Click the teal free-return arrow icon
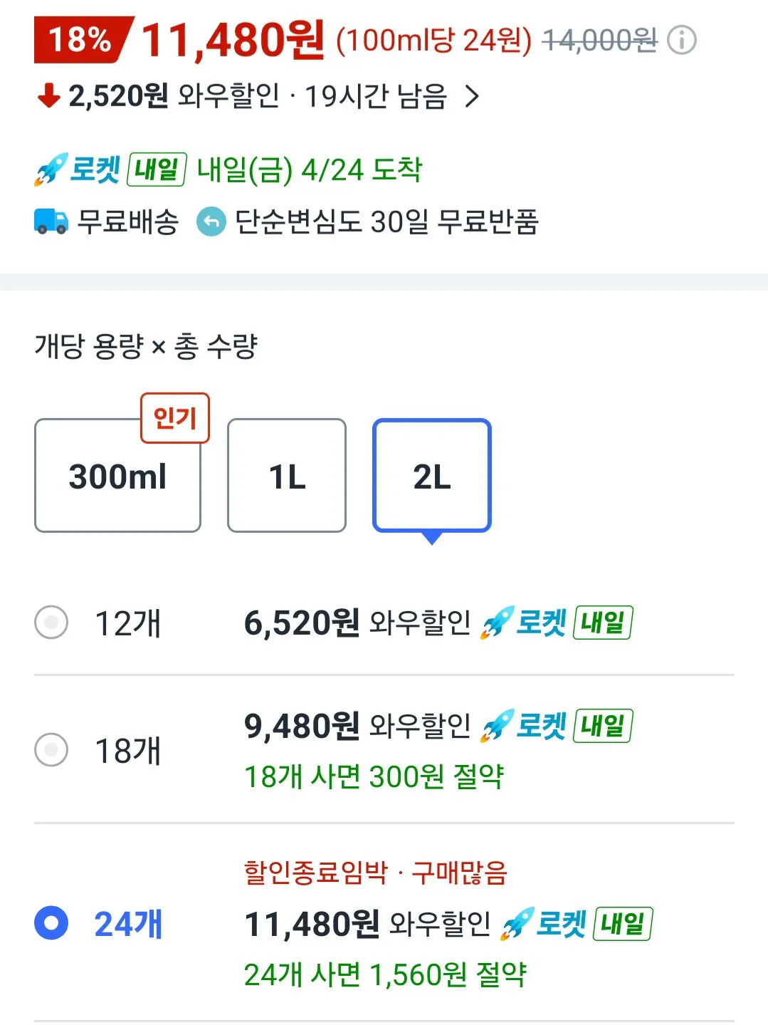The width and height of the screenshot is (768, 1025). click(211, 222)
